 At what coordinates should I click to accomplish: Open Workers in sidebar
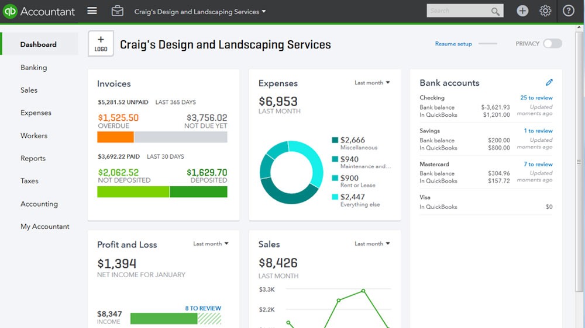click(x=34, y=135)
